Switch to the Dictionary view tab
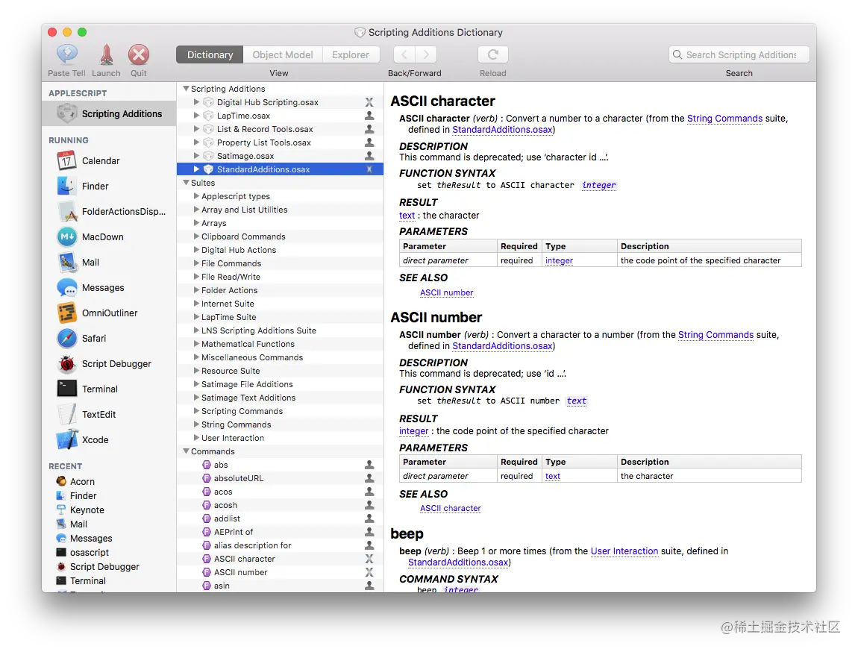The height and width of the screenshot is (652, 858). click(x=210, y=54)
